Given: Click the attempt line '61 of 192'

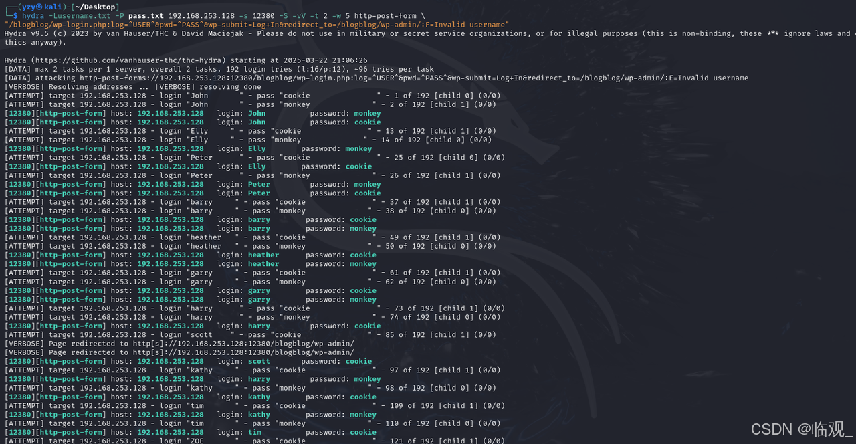Looking at the screenshot, I should point(252,273).
